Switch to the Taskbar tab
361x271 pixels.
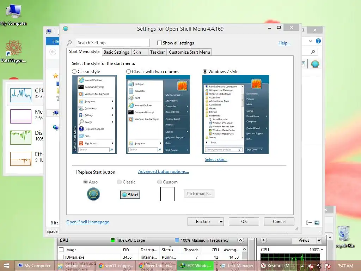click(158, 52)
